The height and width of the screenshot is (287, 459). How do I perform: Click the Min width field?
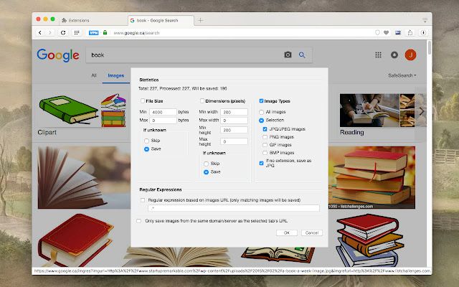pyautogui.click(x=234, y=112)
